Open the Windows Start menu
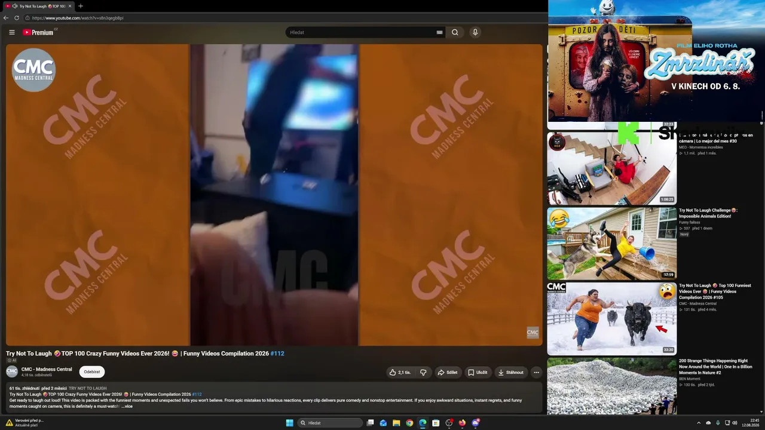This screenshot has width=765, height=430. [x=289, y=423]
